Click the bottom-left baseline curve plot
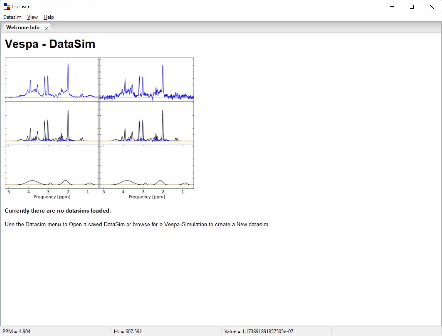Screen dimensions: 442x336 pos(52,167)
